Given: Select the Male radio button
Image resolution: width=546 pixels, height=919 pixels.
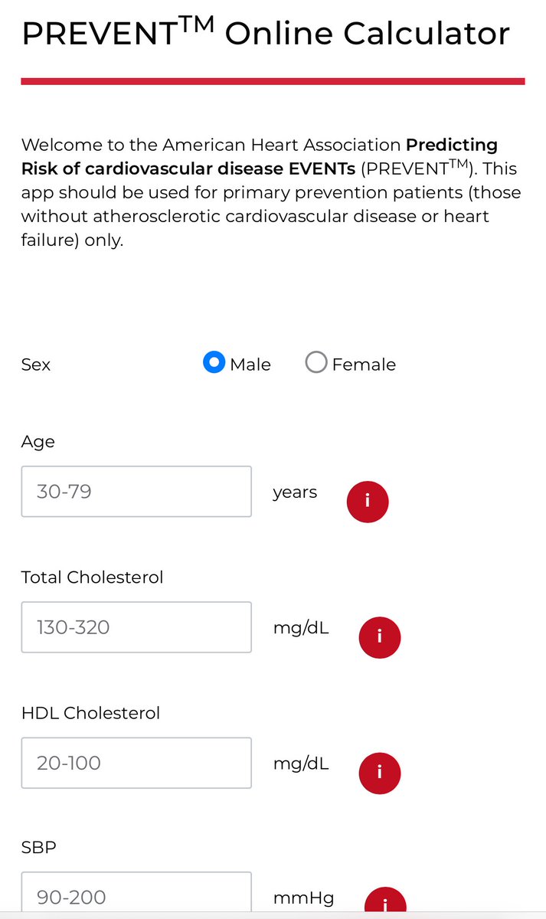Looking at the screenshot, I should pos(214,363).
